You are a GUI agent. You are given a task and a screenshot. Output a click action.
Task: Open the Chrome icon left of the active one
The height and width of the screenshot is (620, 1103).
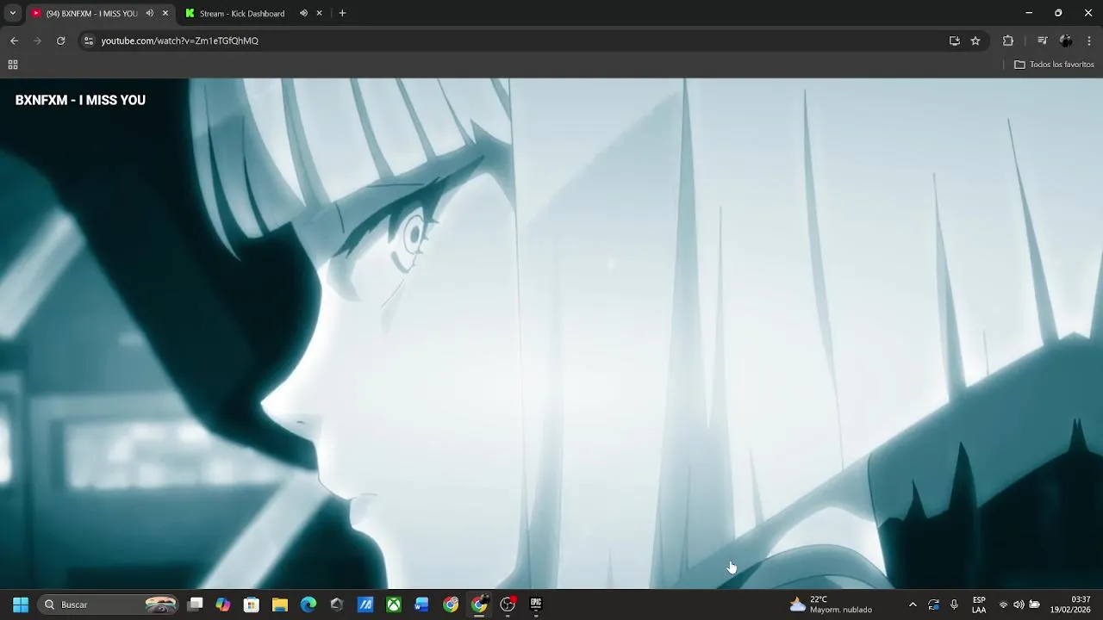[451, 604]
